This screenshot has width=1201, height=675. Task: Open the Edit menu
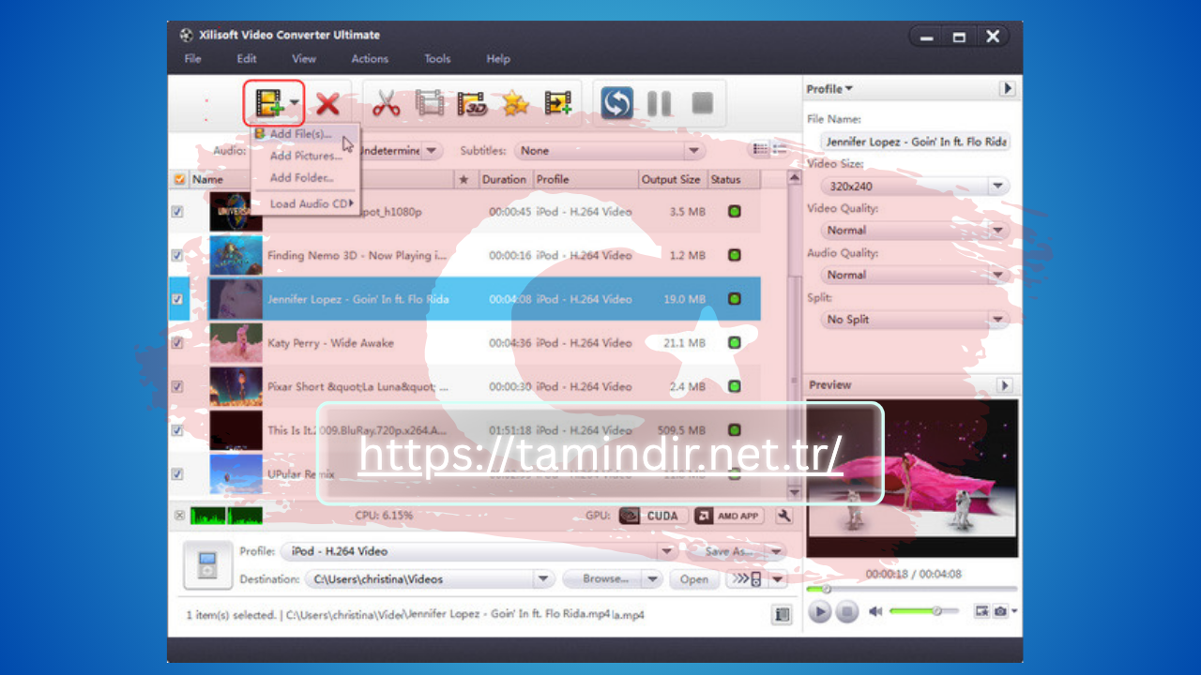pos(247,59)
